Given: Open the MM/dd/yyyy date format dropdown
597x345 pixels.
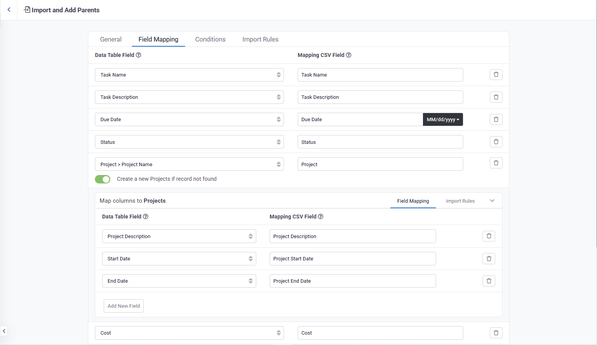Looking at the screenshot, I should click(x=443, y=120).
